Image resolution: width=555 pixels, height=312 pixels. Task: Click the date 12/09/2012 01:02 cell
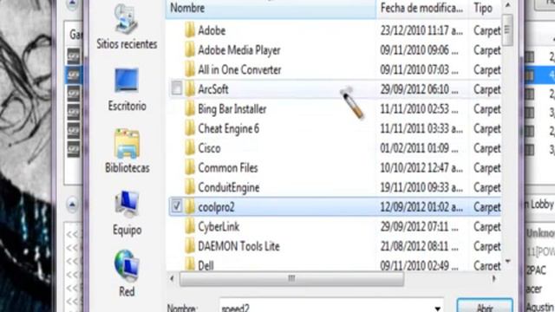421,207
